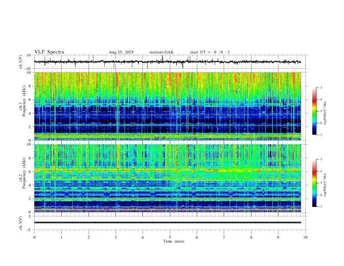This screenshot has height=266, width=344.
Task: Click the ch.1 waveform trace
Action: click(167, 62)
